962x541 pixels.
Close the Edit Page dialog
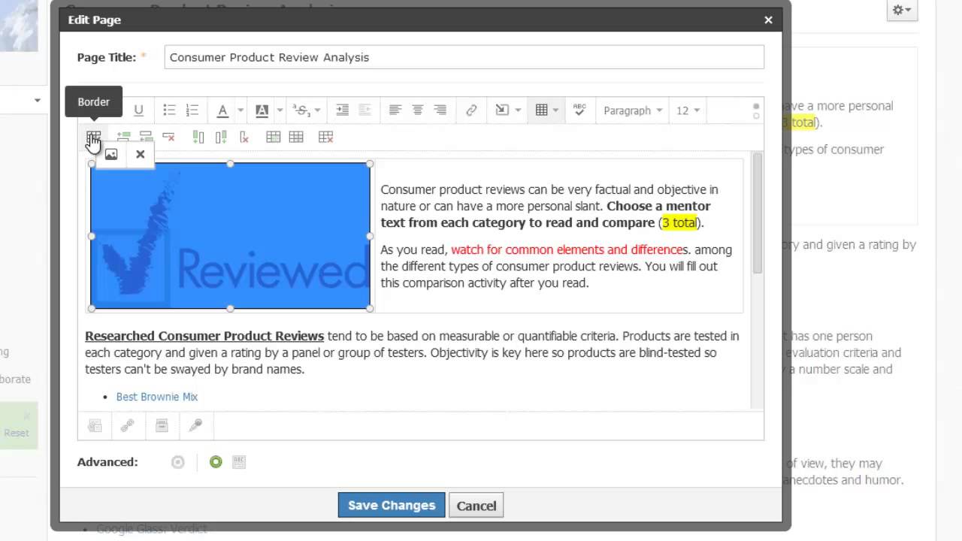coord(768,20)
